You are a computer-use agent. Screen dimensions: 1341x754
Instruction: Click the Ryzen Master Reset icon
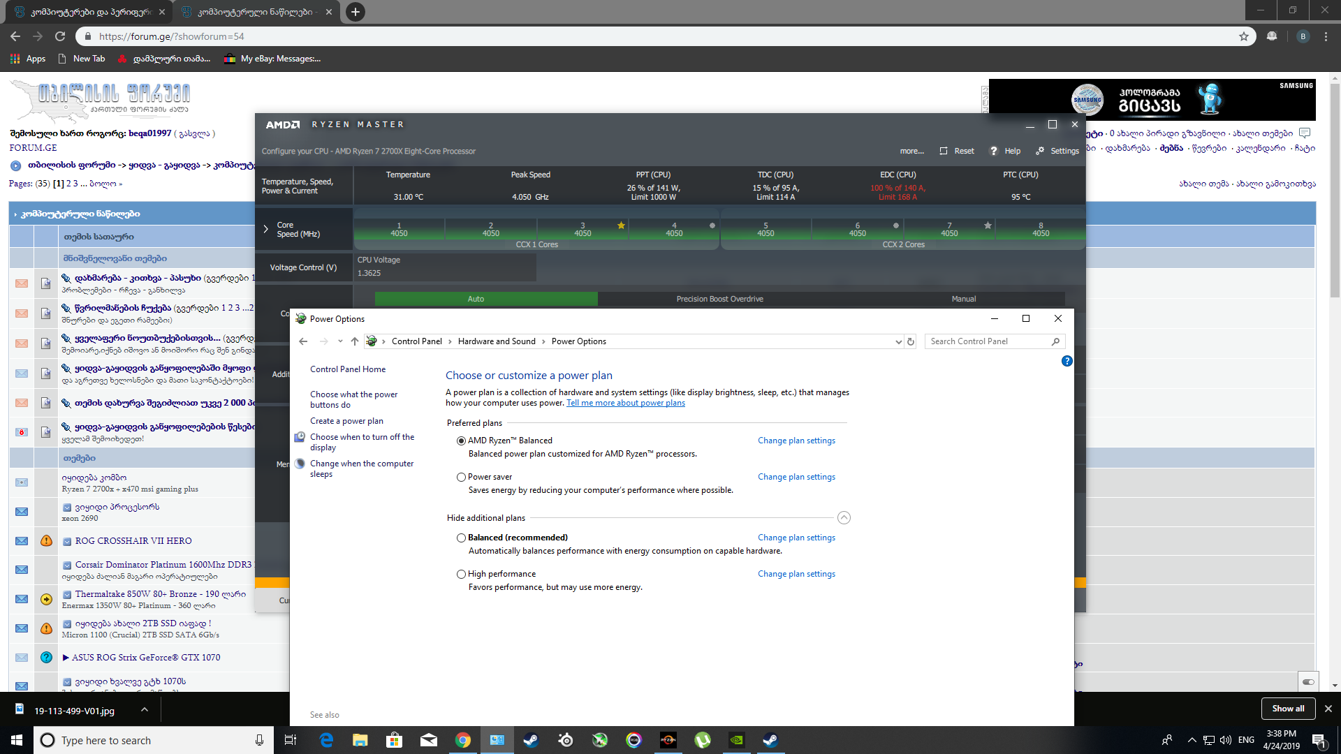click(944, 151)
